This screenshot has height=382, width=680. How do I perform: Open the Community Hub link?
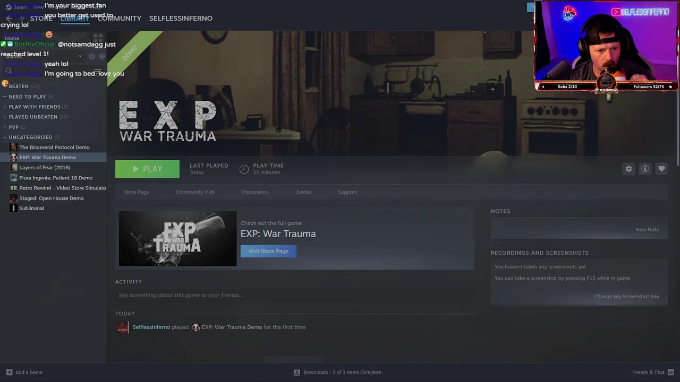tap(195, 192)
